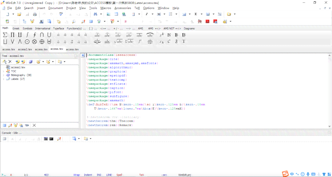This screenshot has width=332, height=177.
Task: Insert the intersection ∩ symbol
Action: pyautogui.click(x=42, y=35)
